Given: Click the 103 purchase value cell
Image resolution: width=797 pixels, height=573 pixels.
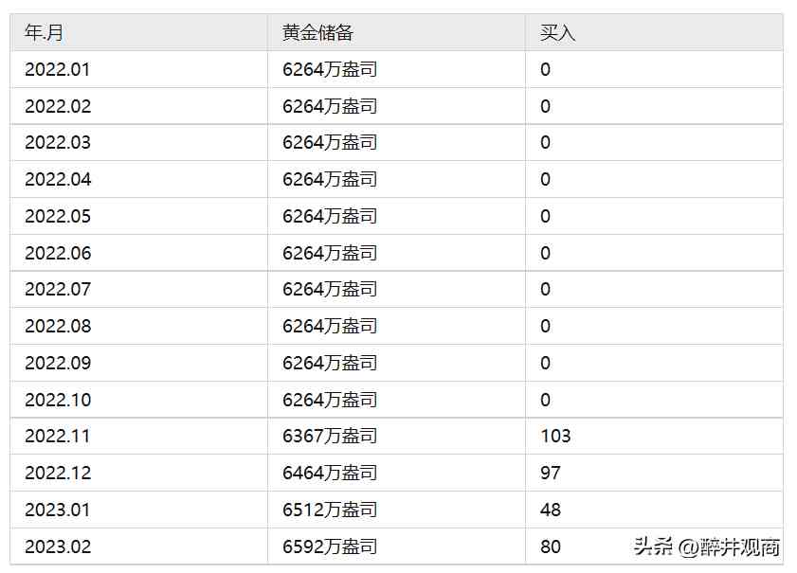Looking at the screenshot, I should pos(555,436).
